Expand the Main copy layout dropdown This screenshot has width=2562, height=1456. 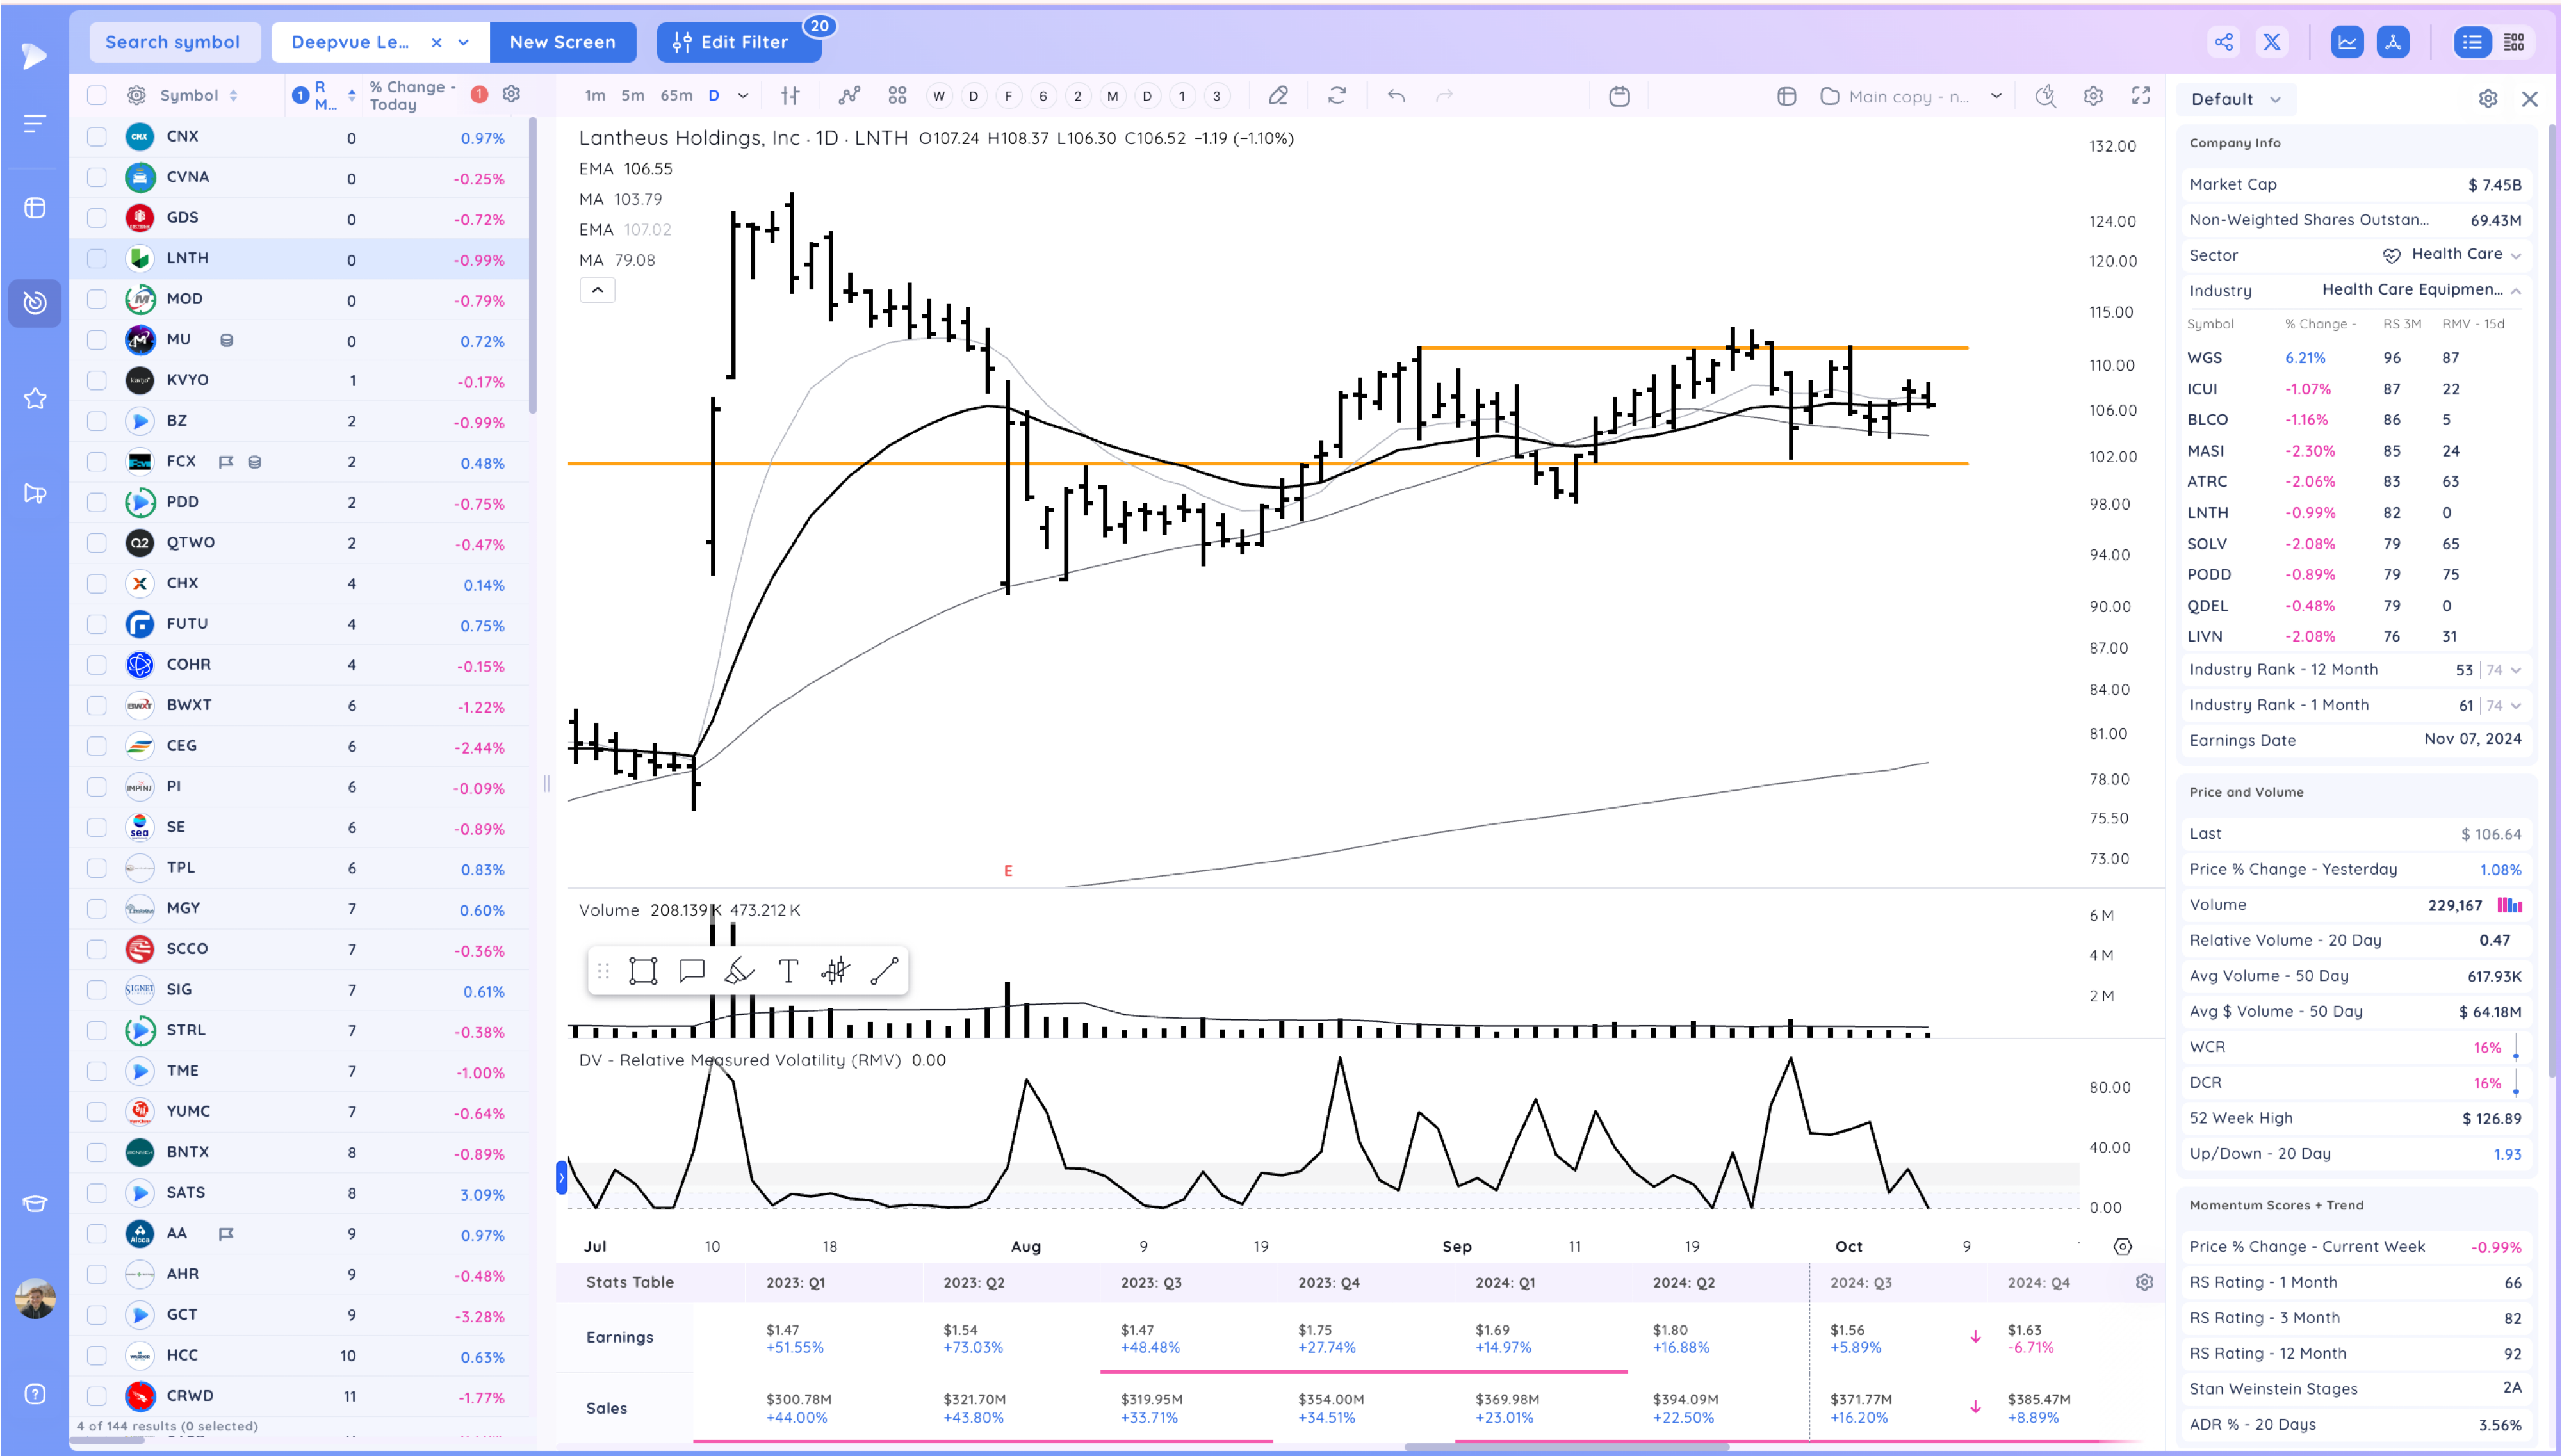[1996, 96]
